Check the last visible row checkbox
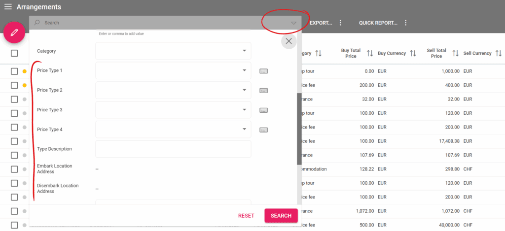The width and height of the screenshot is (505, 231). (14, 225)
